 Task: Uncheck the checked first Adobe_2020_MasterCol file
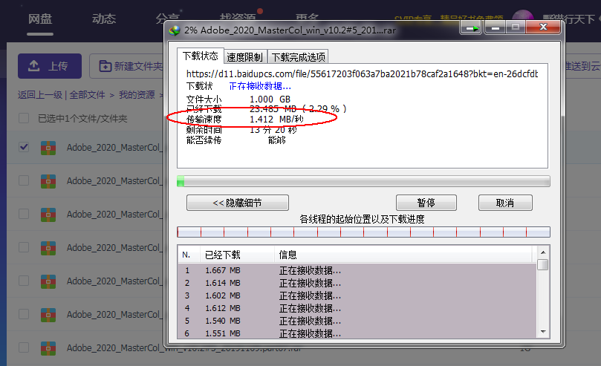pyautogui.click(x=24, y=147)
